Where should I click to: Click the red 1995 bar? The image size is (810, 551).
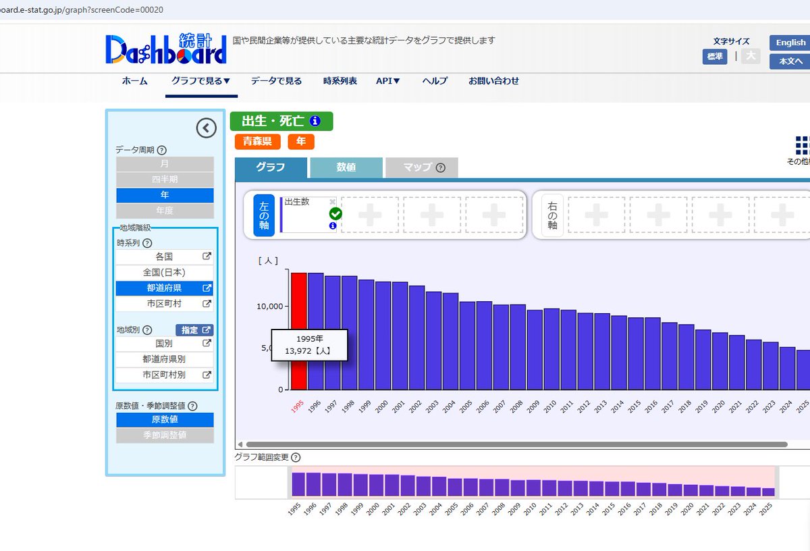[299, 332]
